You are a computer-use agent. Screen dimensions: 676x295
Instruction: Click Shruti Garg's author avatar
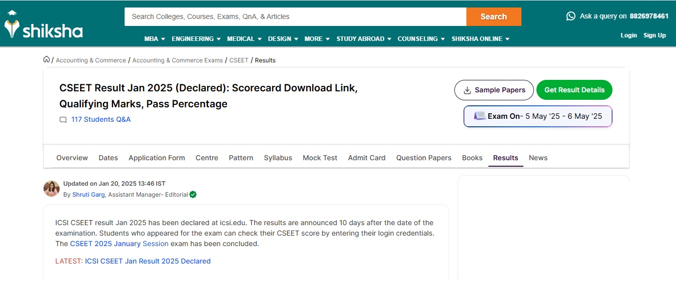click(52, 189)
